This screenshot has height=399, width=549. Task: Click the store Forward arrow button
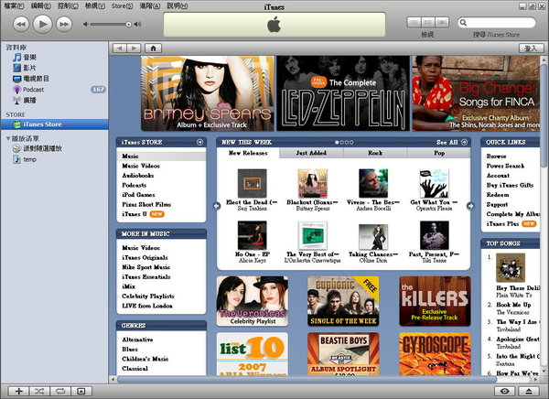tap(134, 49)
